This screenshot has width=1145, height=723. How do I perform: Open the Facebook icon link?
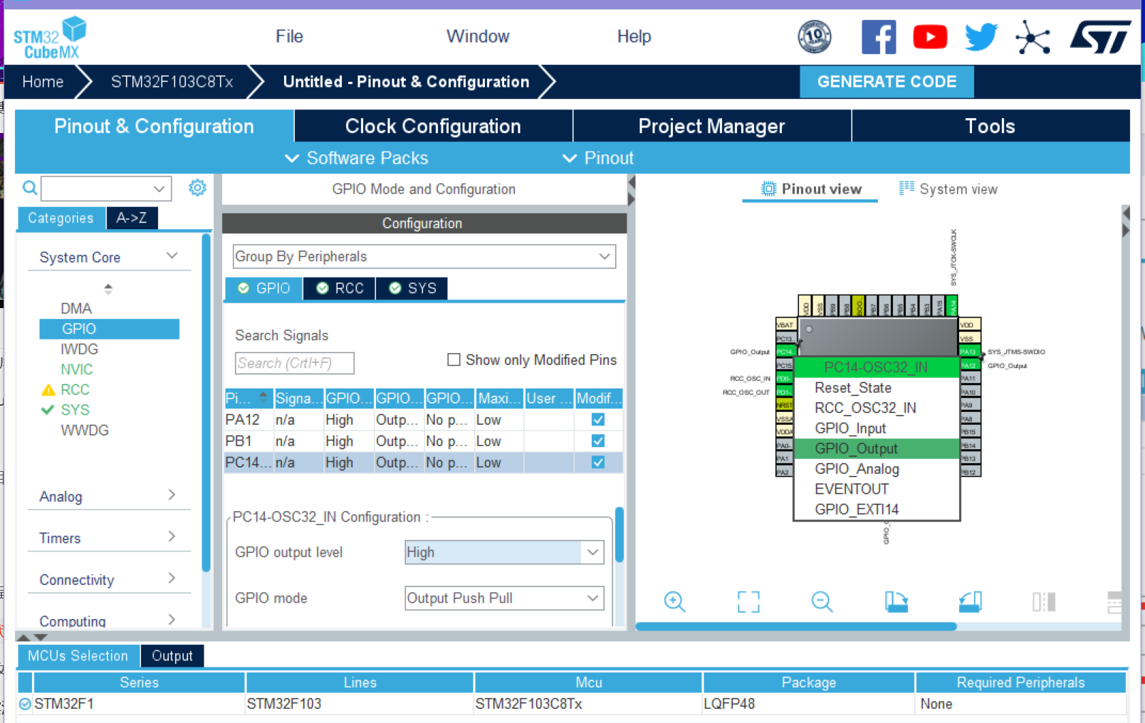pos(879,37)
